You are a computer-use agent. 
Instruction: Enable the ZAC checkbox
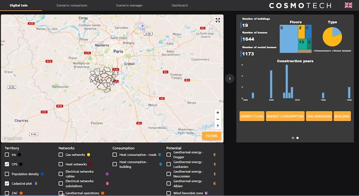click(x=7, y=193)
